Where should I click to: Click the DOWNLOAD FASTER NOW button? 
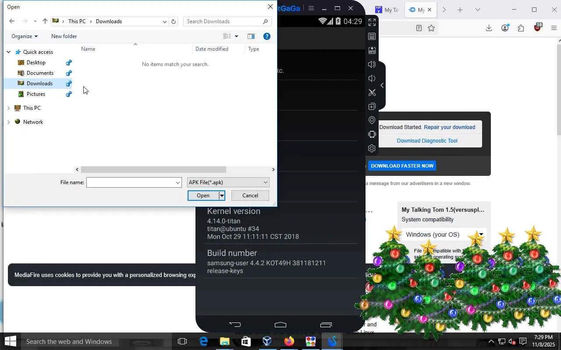click(x=402, y=166)
